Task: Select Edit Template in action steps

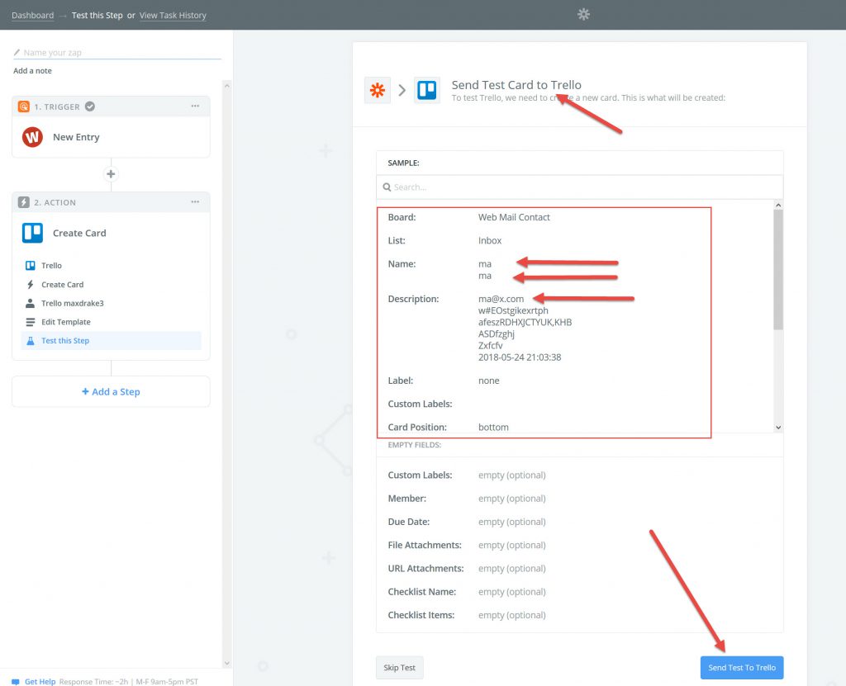Action: pos(65,322)
